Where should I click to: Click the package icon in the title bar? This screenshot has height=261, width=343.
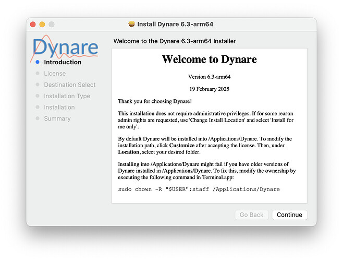[131, 24]
